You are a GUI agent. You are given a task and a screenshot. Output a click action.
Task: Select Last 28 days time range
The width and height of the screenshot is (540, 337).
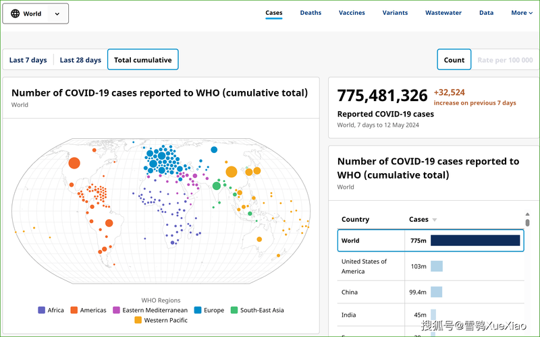click(80, 60)
